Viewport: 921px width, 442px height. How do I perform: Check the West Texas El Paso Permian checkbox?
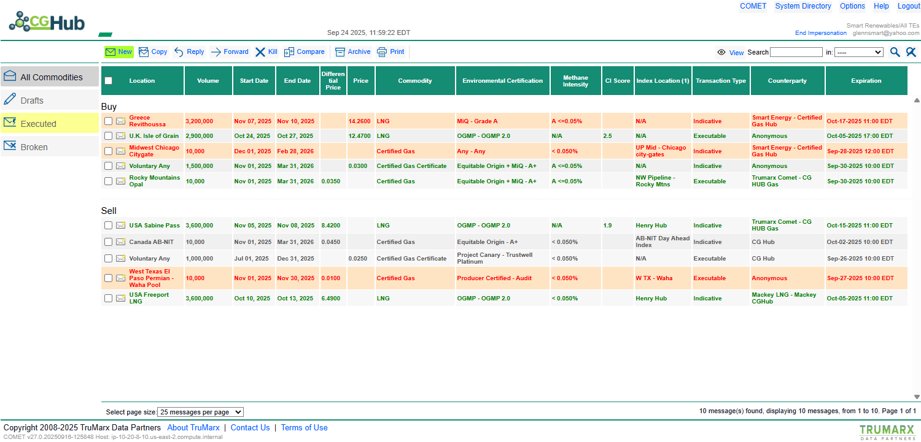(x=109, y=278)
